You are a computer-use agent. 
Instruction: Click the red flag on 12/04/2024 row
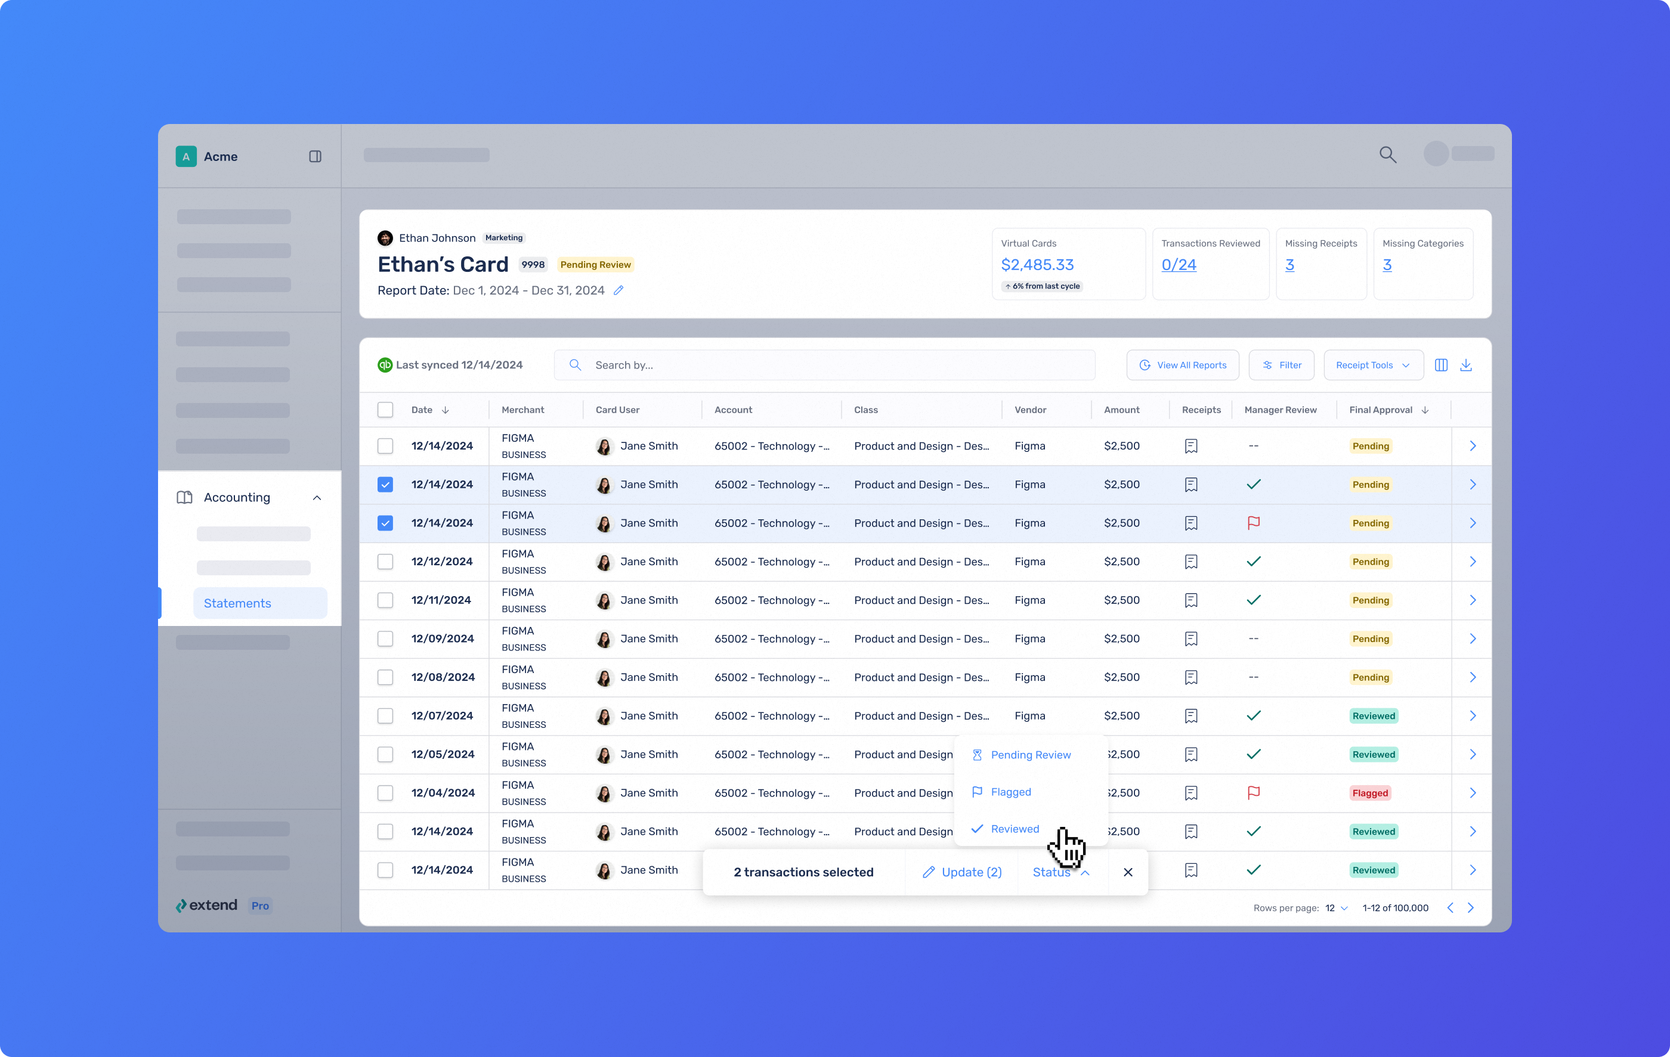coord(1253,793)
